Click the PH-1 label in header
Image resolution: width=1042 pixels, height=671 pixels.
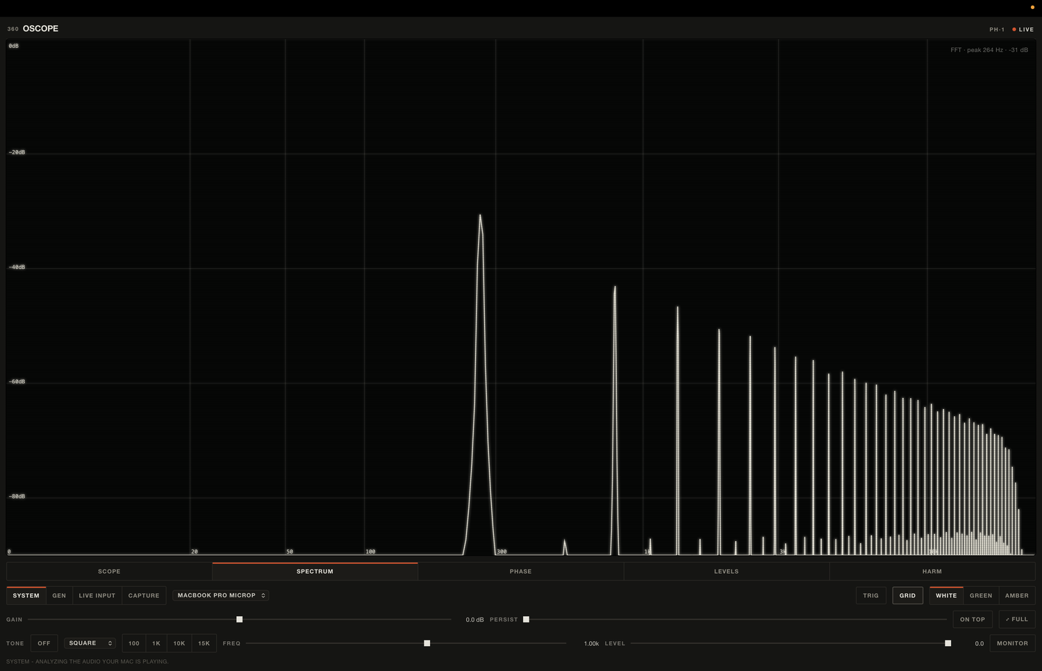[997, 29]
